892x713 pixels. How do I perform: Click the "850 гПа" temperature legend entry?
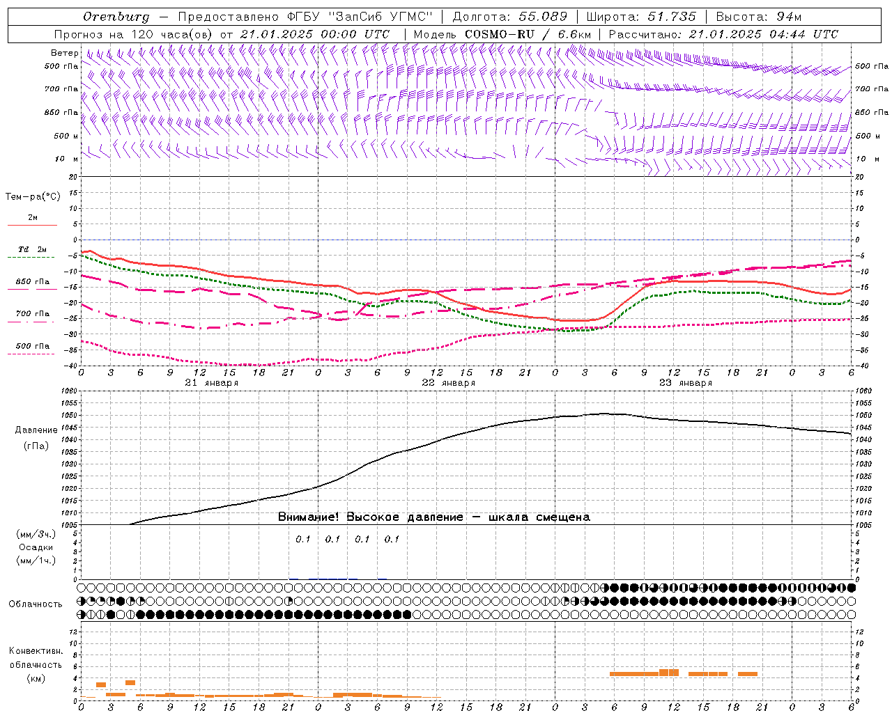[x=33, y=282]
